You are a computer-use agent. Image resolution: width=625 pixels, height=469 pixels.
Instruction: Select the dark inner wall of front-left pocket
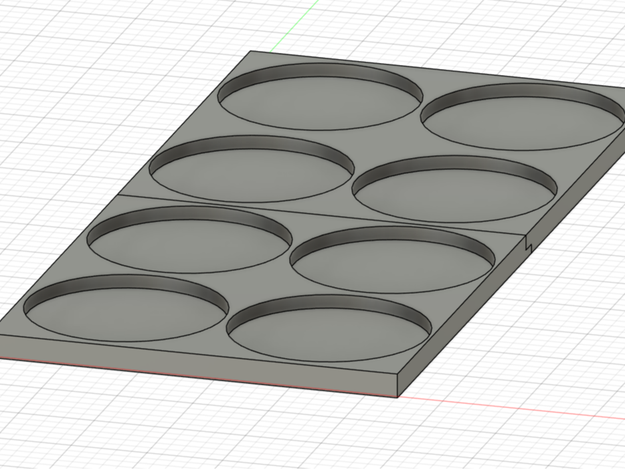pyautogui.click(x=124, y=284)
